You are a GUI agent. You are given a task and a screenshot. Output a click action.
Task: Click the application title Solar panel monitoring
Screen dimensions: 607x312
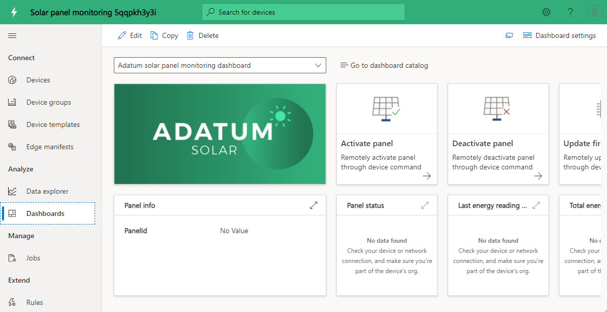tap(93, 12)
